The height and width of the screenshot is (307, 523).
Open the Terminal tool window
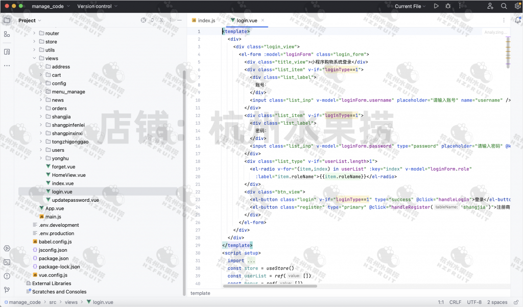pyautogui.click(x=7, y=262)
